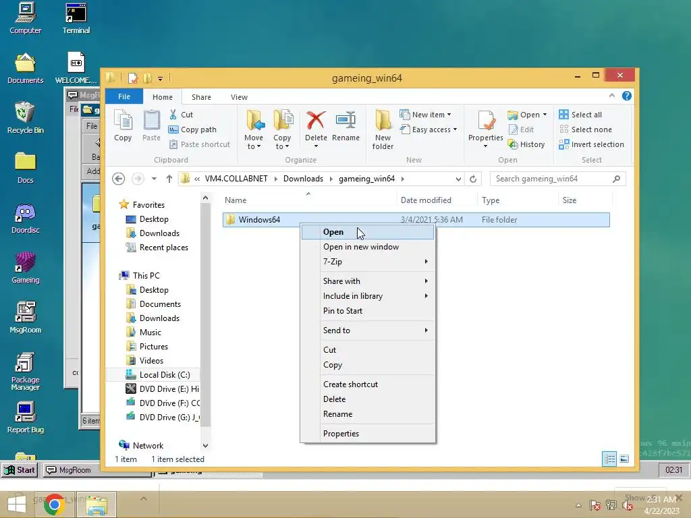Switch to the Share ribbon tab

[x=201, y=97]
